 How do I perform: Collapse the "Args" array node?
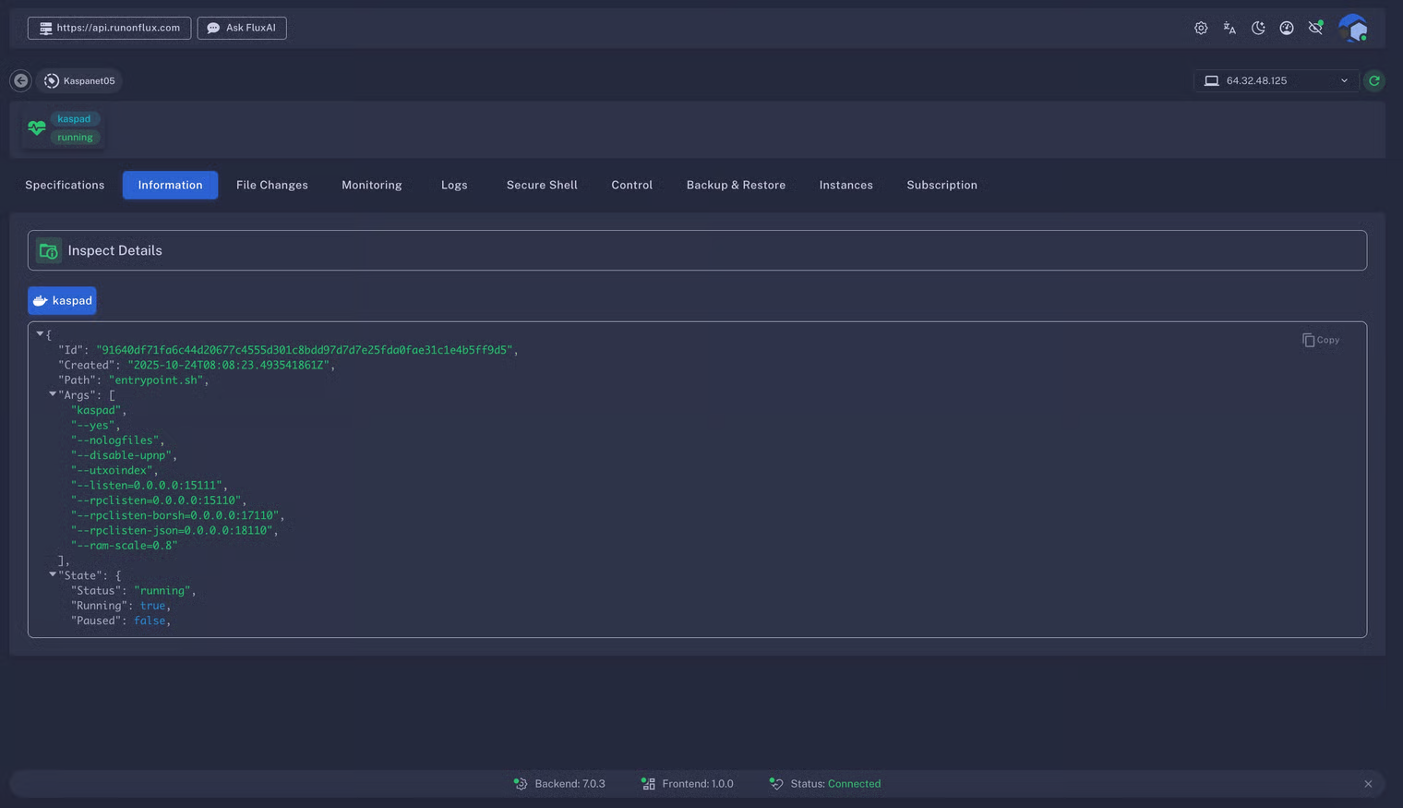point(53,394)
